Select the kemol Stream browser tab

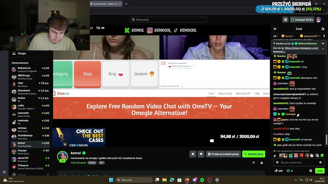pyautogui.click(x=106, y=4)
